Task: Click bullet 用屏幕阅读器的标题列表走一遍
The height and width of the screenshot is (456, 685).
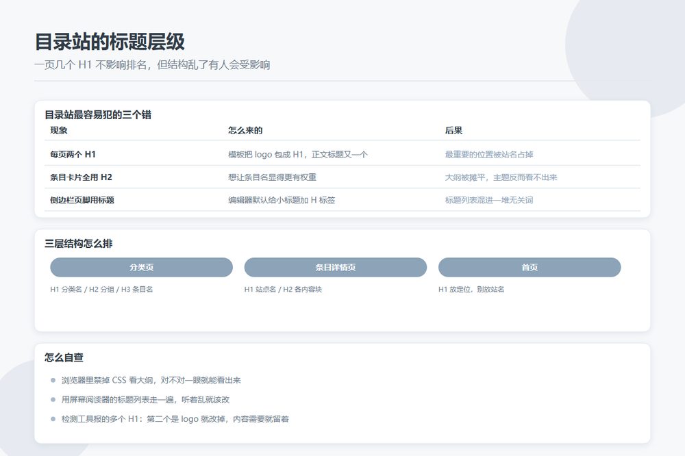Action: (145, 400)
